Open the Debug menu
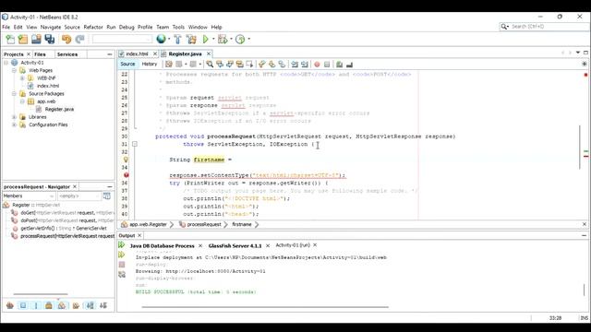Image resolution: width=591 pixels, height=332 pixels. click(127, 27)
